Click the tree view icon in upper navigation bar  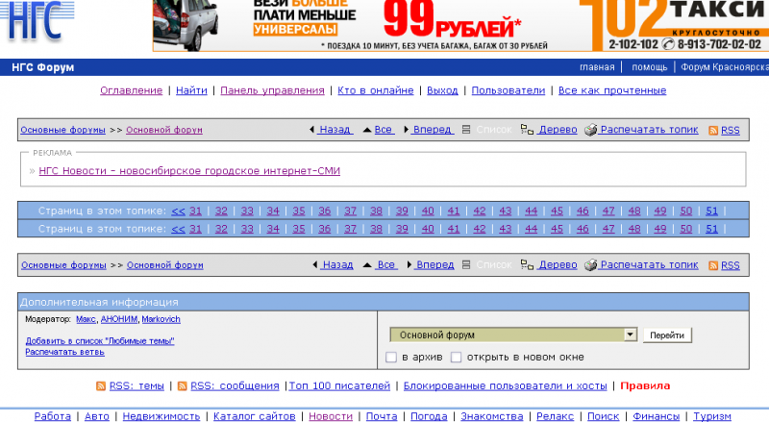coord(526,130)
